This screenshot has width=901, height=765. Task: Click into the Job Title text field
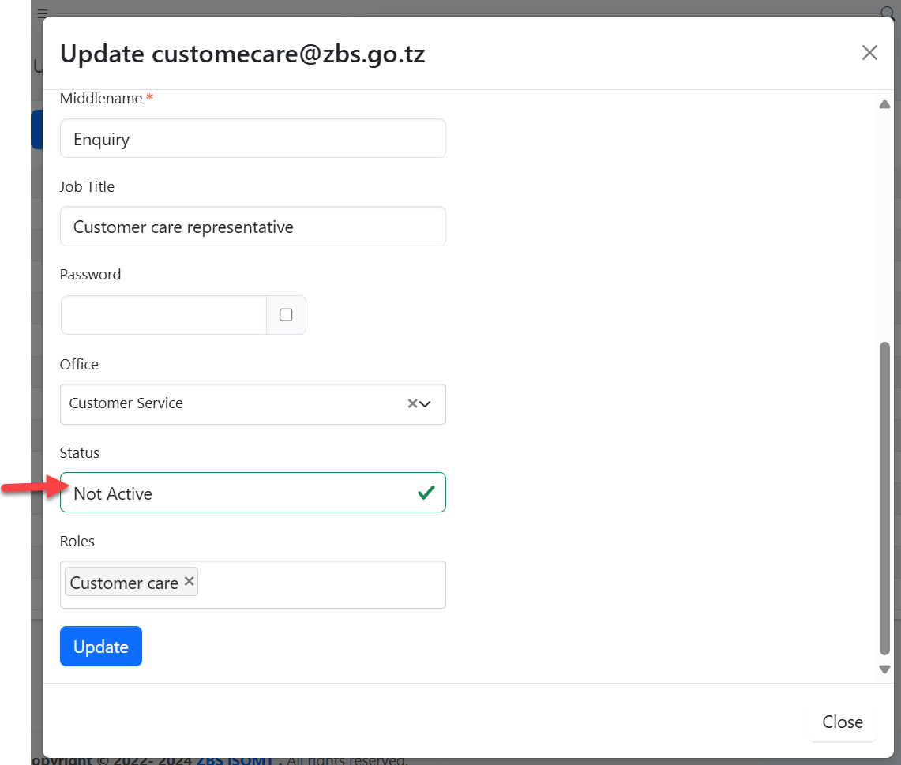(x=253, y=227)
